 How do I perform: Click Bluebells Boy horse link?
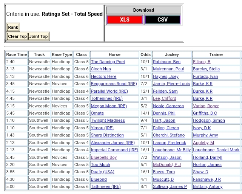point(104,157)
